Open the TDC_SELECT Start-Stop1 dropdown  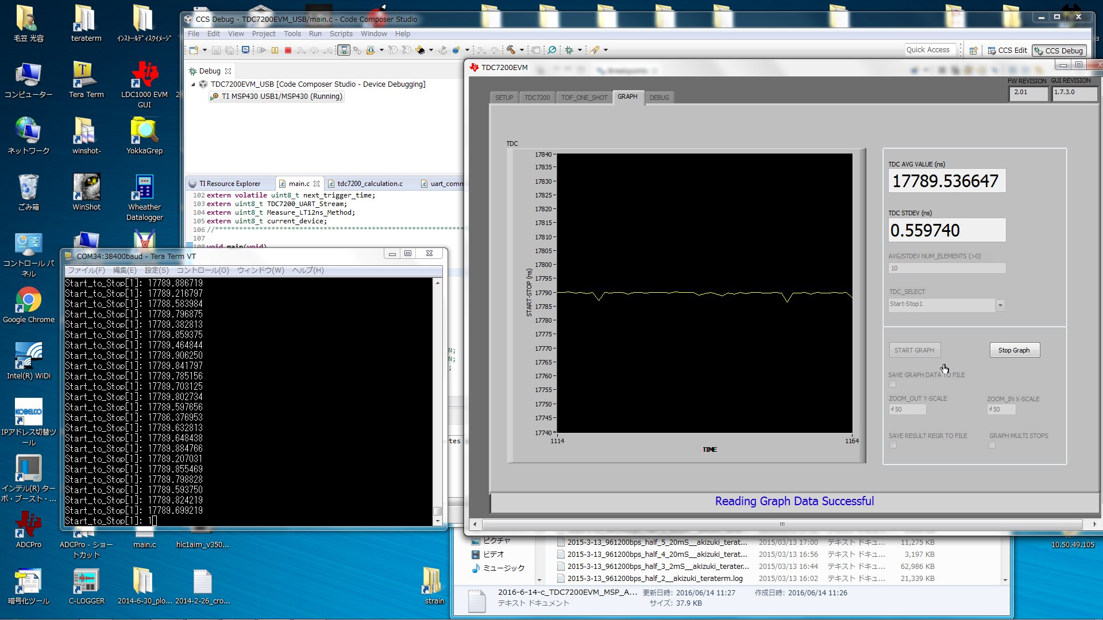(x=1000, y=305)
